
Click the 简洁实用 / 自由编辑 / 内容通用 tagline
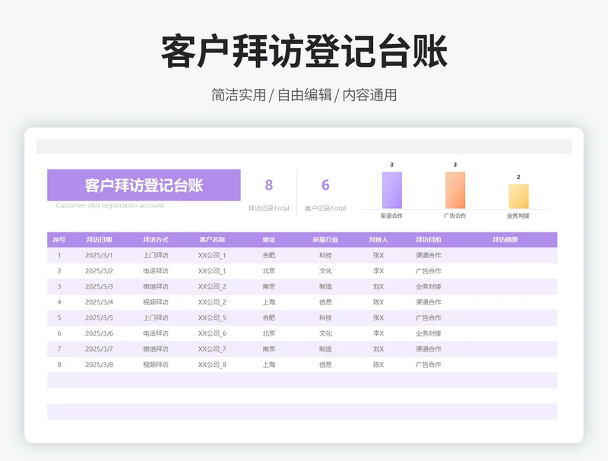(304, 95)
